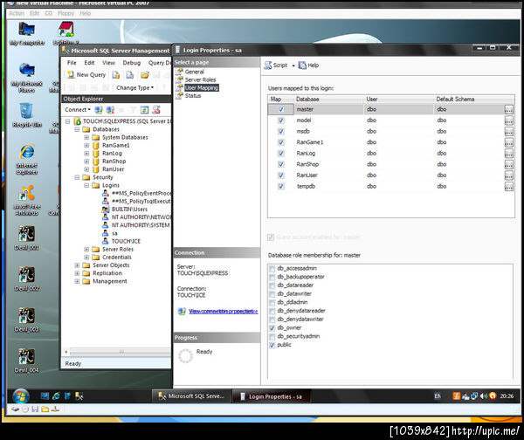Click the avast tray icon
The image size is (524, 440).
click(493, 396)
